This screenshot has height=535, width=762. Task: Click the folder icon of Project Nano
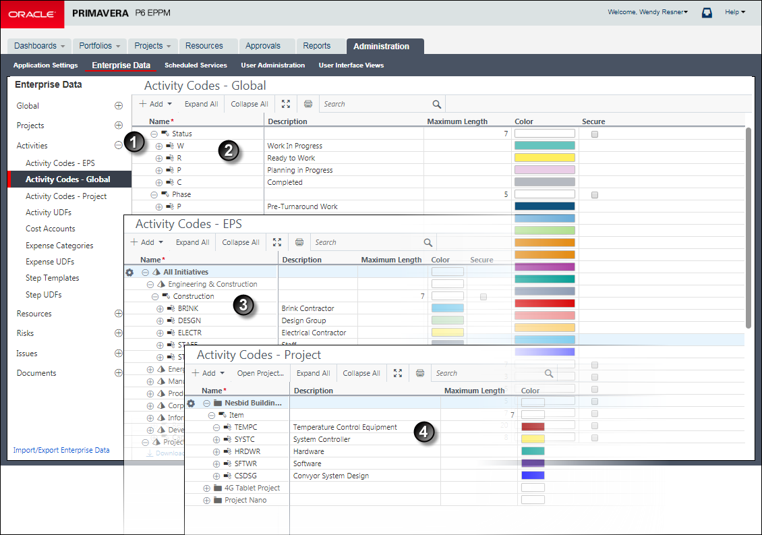click(218, 500)
